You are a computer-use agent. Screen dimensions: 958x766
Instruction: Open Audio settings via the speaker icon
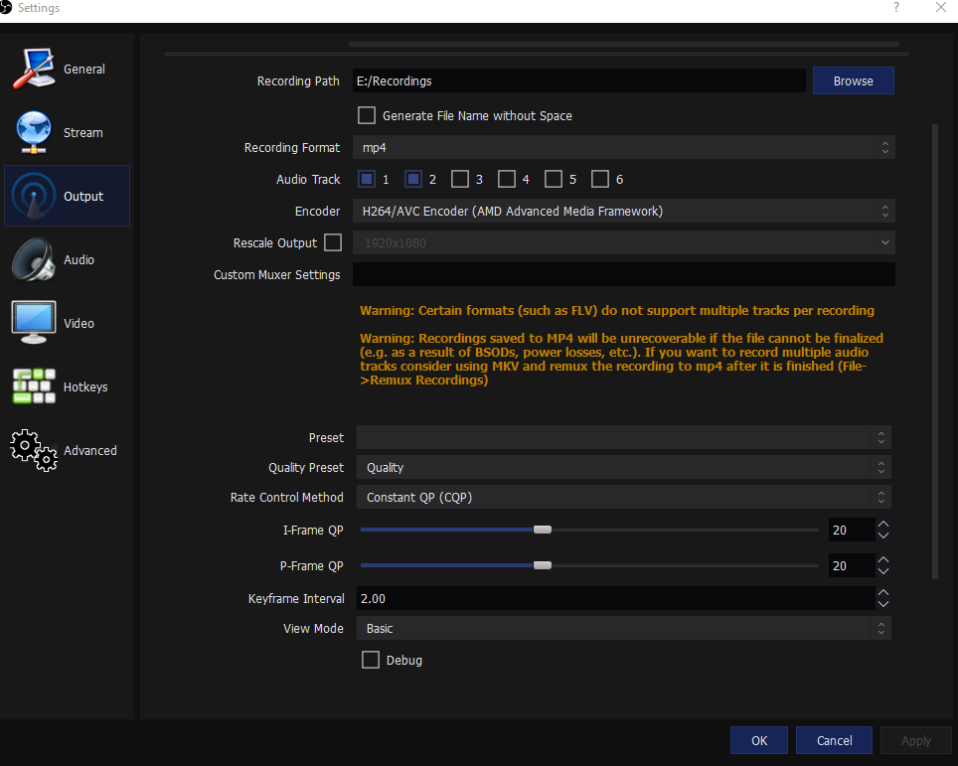tap(34, 259)
